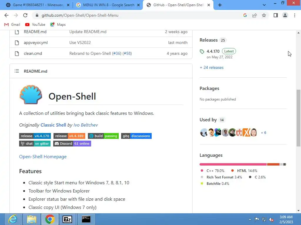Open the Chrome profile avatar
Image resolution: width=301 pixels, height=225 pixels.
click(x=285, y=15)
